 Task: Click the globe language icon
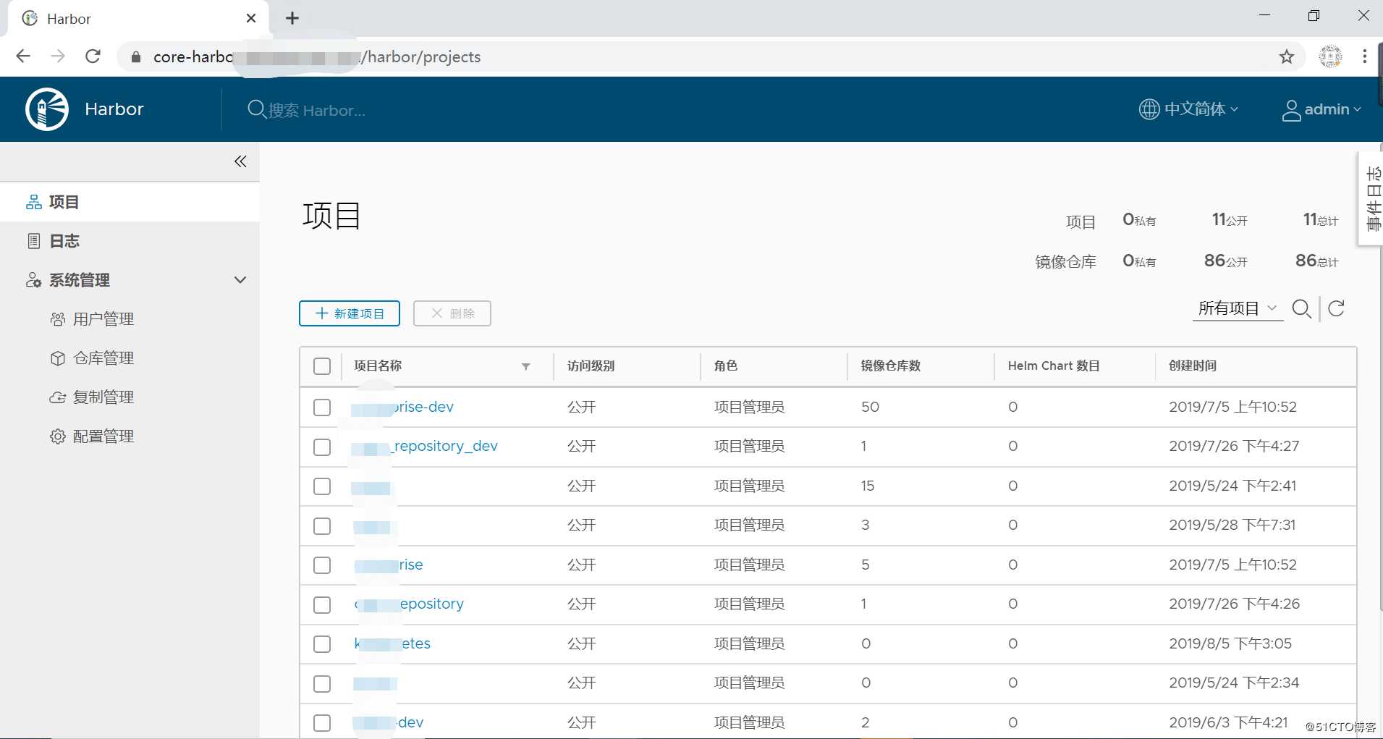(1149, 109)
